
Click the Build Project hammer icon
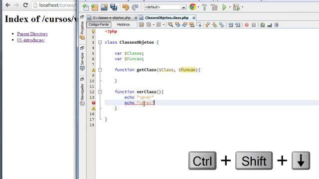pyautogui.click(x=204, y=7)
